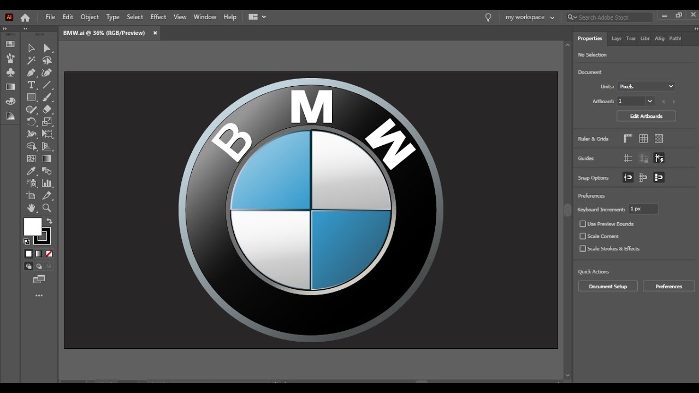Select the Artboard tool
The width and height of the screenshot is (699, 393).
(x=31, y=195)
